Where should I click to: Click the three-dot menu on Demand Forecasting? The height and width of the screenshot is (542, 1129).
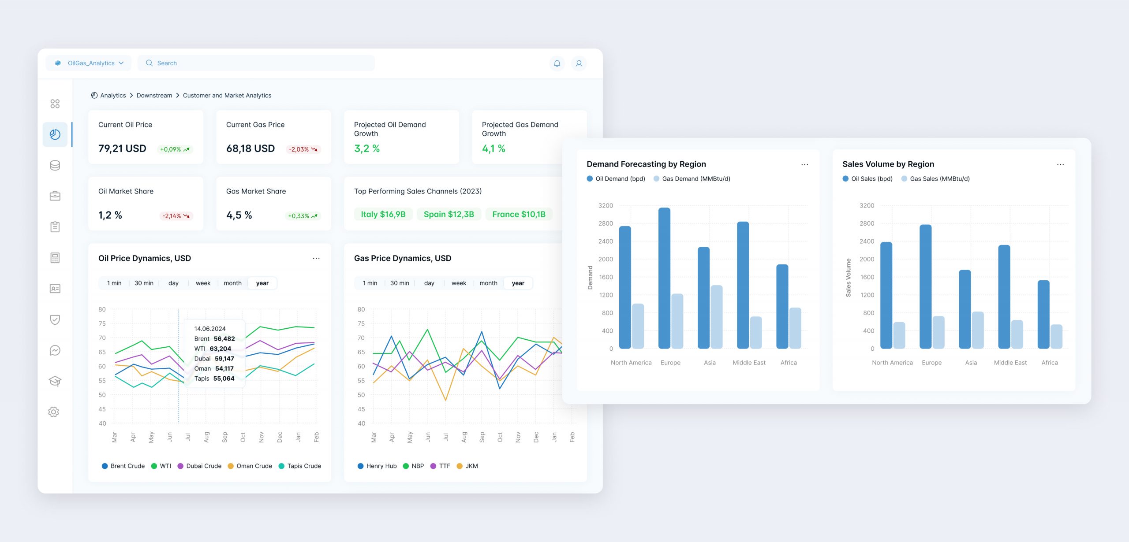click(x=804, y=164)
